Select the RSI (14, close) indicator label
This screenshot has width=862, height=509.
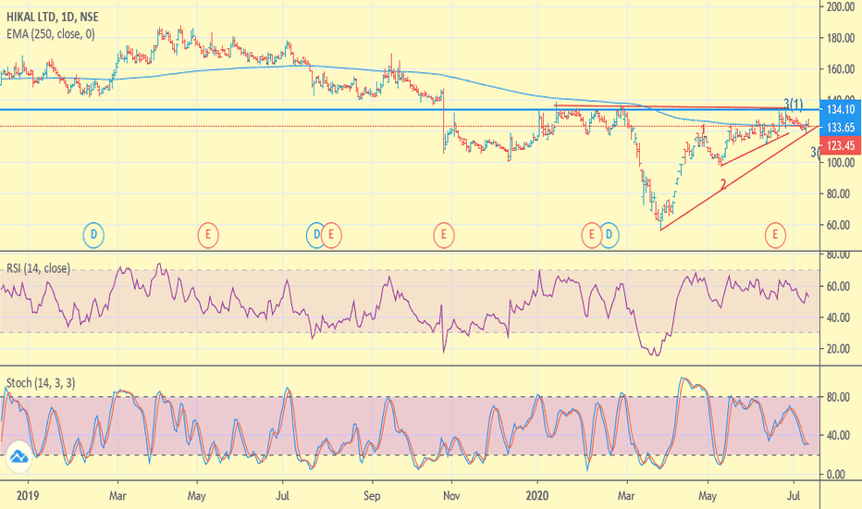coord(39,268)
